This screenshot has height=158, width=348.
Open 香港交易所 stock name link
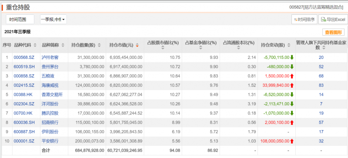point(52,94)
